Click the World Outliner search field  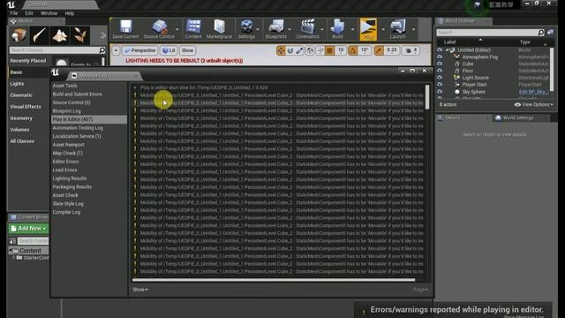coord(486,33)
